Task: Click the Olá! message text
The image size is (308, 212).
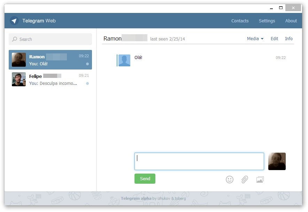Action: pyautogui.click(x=138, y=58)
